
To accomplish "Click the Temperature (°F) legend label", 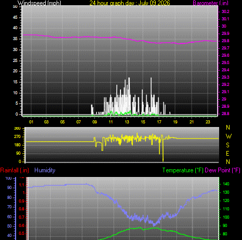I will [183, 170].
